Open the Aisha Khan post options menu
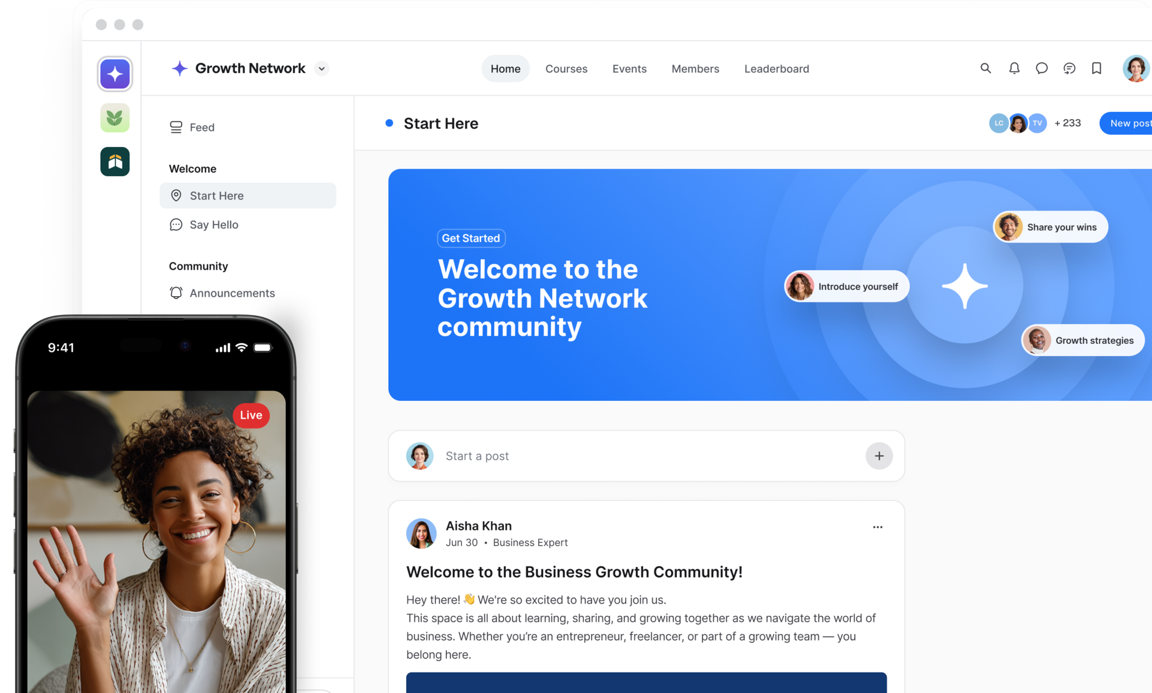Viewport: 1152px width, 693px height. point(877,527)
